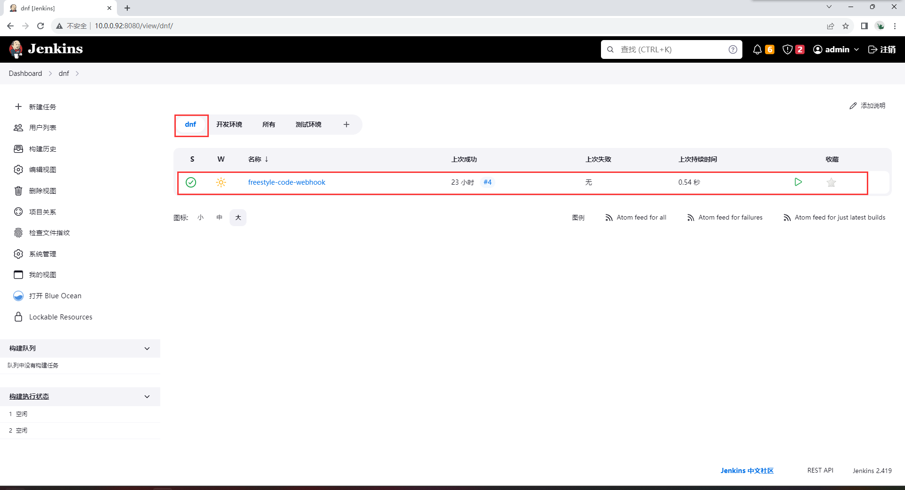Click the Dashboard breadcrumb link

[x=25, y=73]
